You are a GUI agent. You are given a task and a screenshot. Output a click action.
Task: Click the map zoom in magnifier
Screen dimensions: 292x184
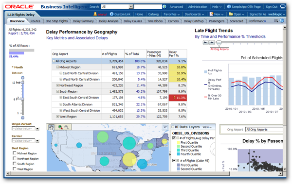pyautogui.click(x=60, y=127)
